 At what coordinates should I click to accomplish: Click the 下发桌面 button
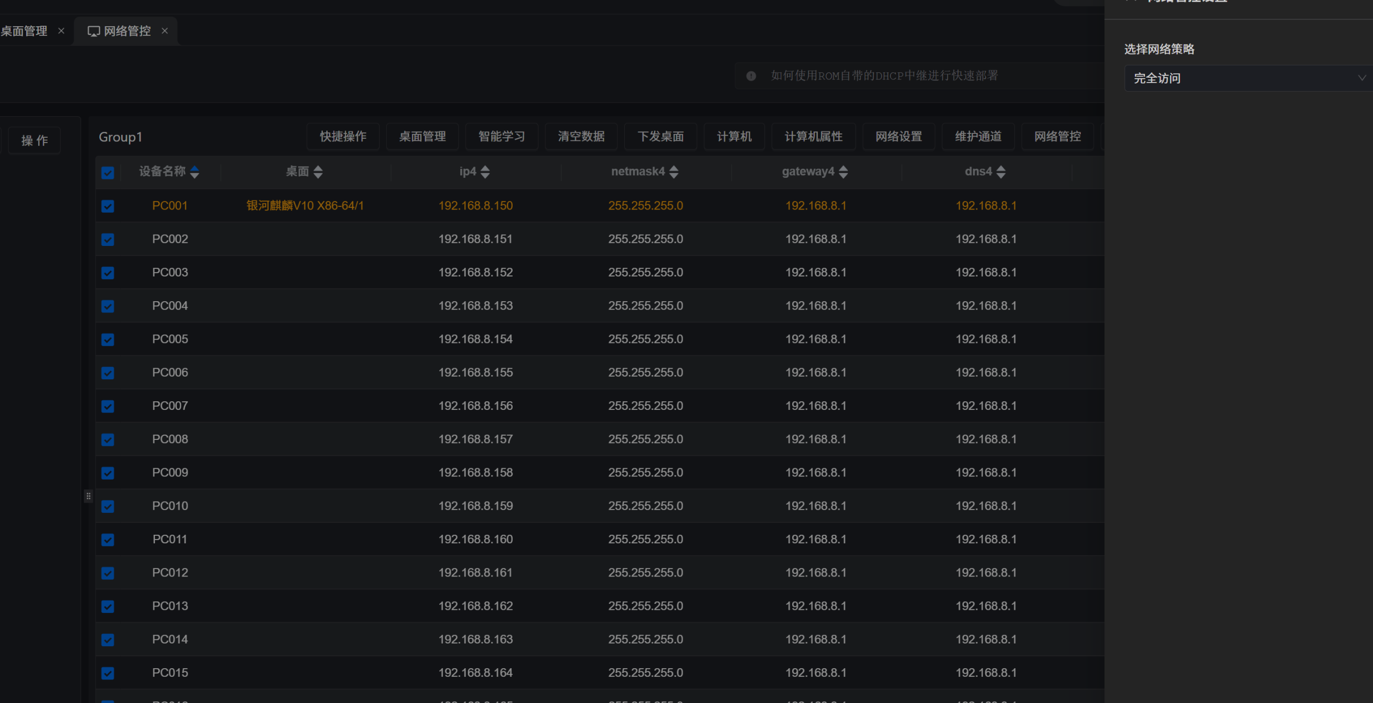[660, 137]
